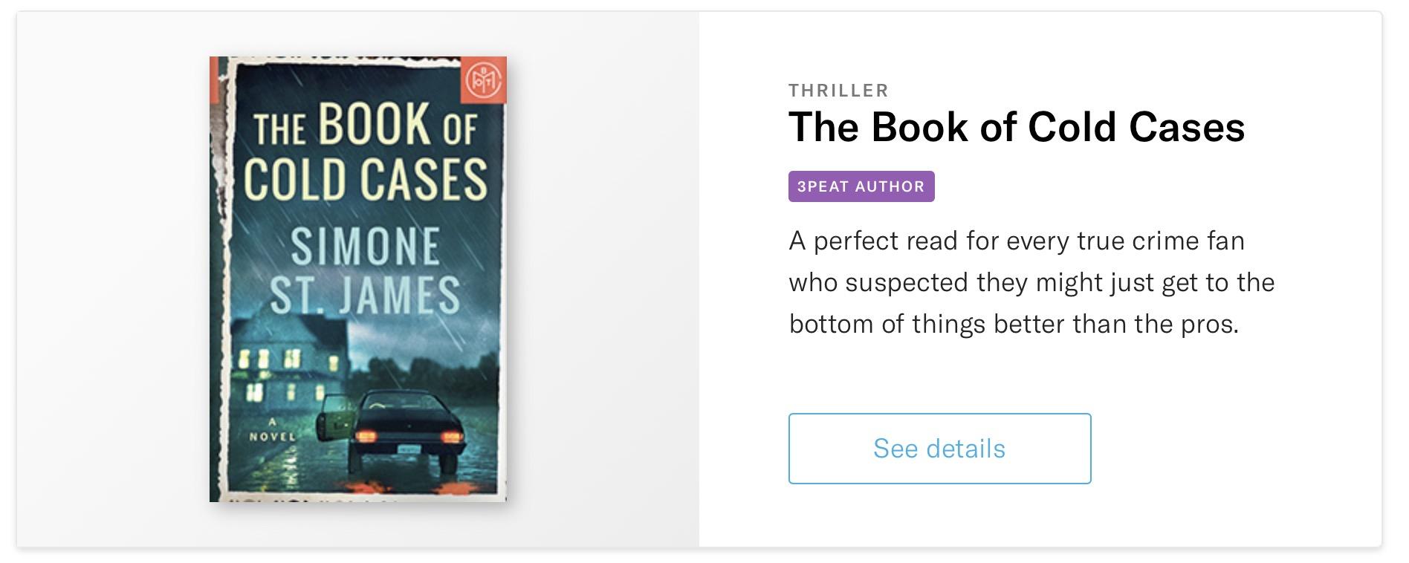Click the THRILLER genre label

click(x=838, y=91)
